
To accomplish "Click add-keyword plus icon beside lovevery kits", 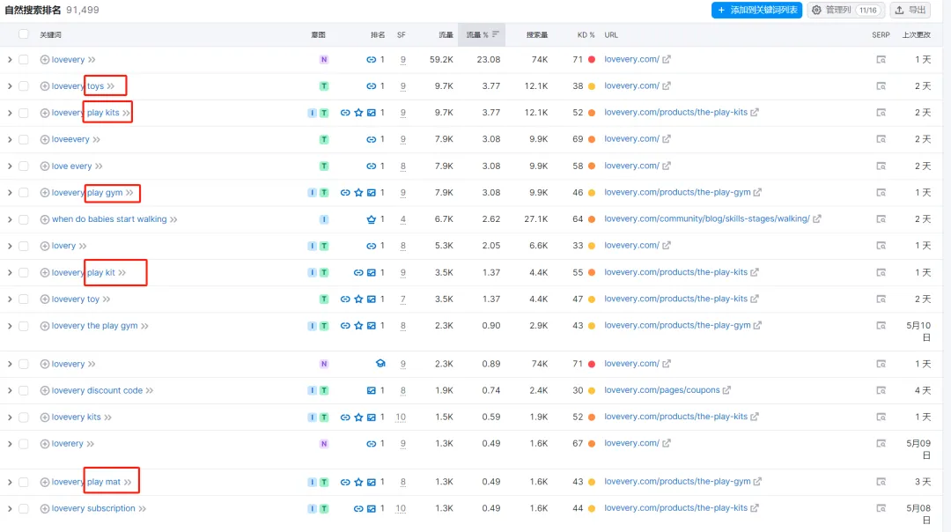I will coord(44,417).
